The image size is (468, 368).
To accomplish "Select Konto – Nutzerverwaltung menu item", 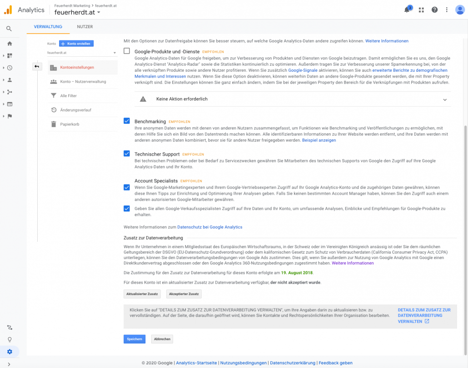I will (x=83, y=82).
